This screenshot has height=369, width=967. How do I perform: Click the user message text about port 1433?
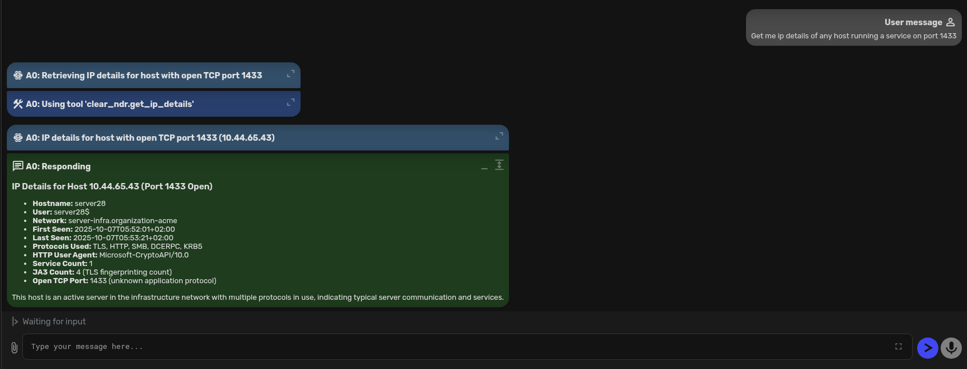click(x=853, y=36)
